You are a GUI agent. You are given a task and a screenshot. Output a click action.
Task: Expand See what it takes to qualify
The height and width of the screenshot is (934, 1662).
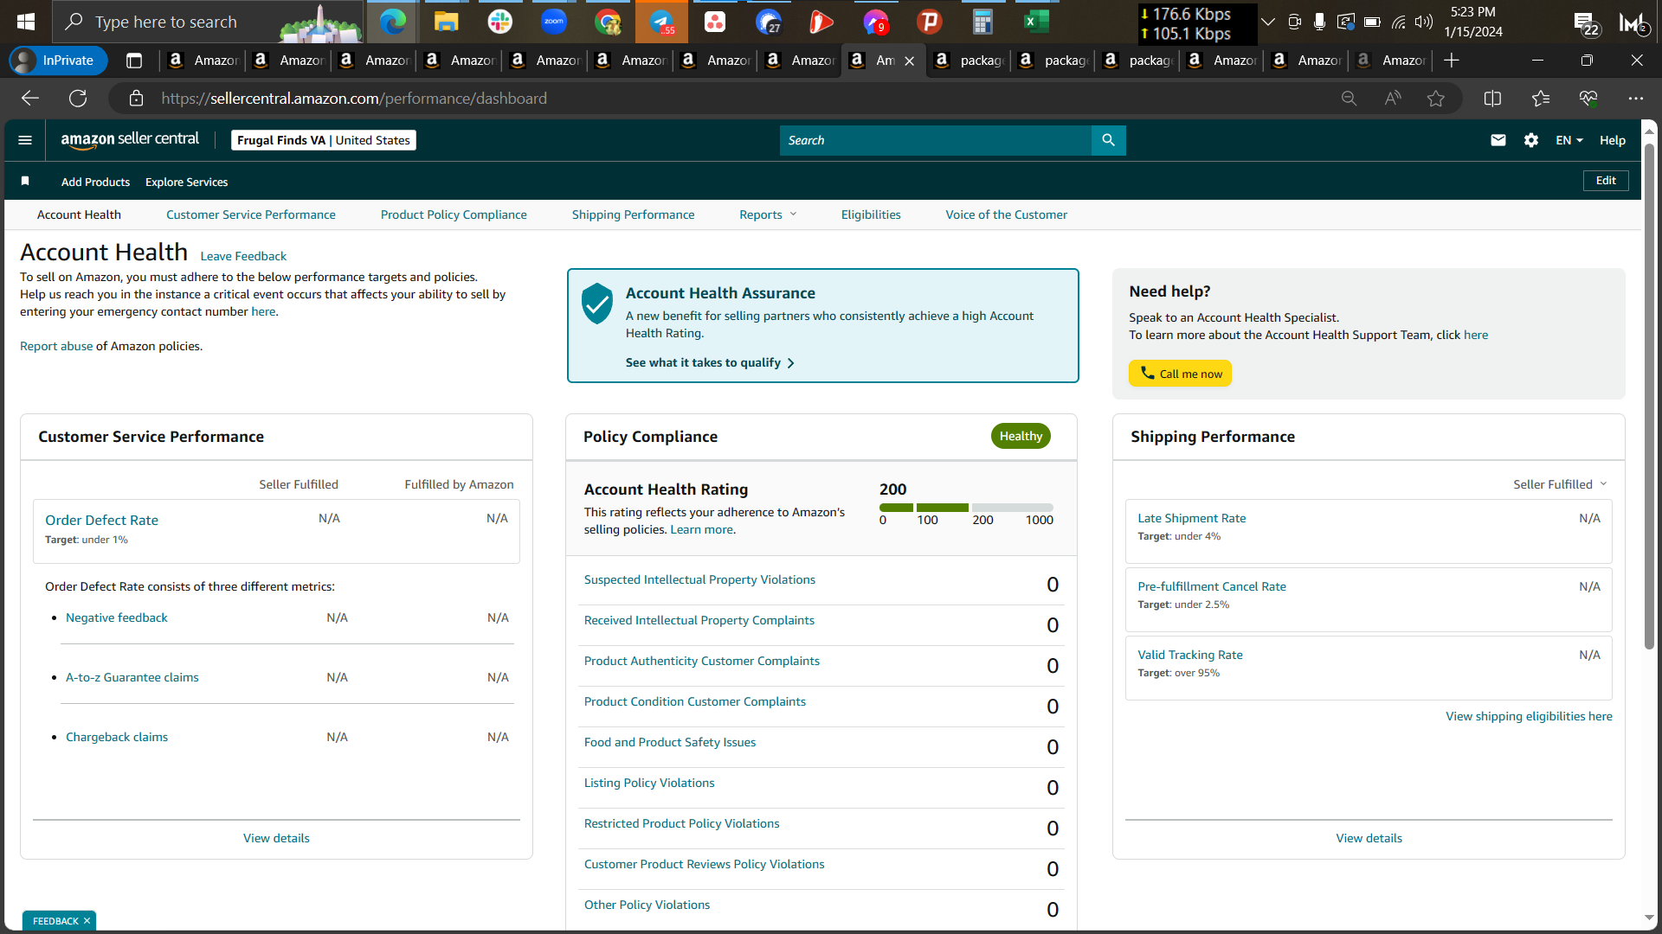pyautogui.click(x=710, y=362)
